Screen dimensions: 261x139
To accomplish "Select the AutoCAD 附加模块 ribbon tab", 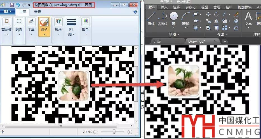I will (x=245, y=7).
